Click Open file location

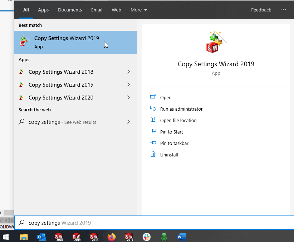[178, 121]
